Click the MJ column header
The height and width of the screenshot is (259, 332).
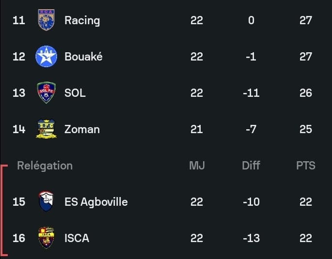197,166
